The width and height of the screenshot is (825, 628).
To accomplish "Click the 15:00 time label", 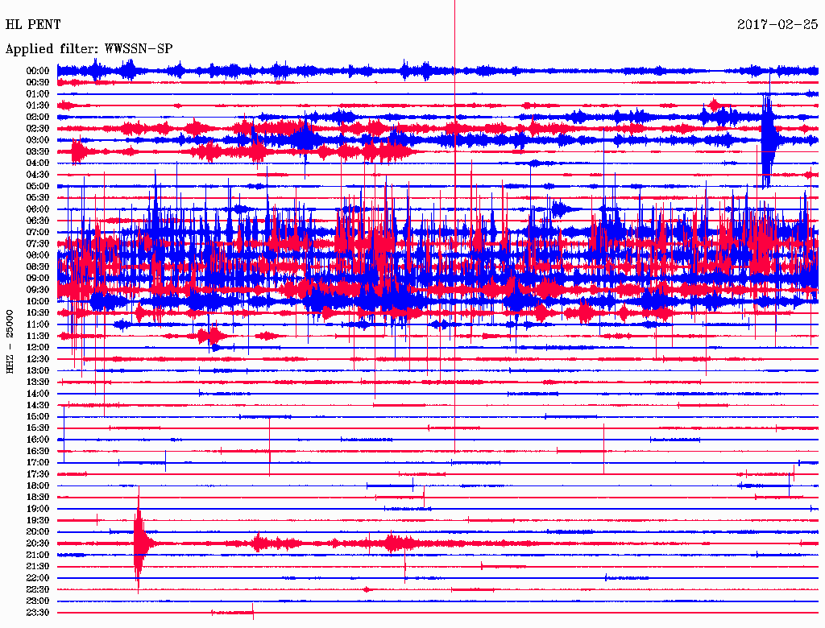I will coord(38,416).
